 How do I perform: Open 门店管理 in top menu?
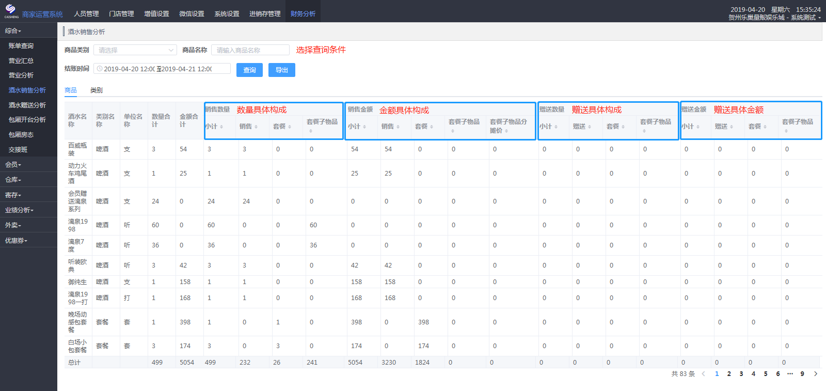[x=121, y=14]
